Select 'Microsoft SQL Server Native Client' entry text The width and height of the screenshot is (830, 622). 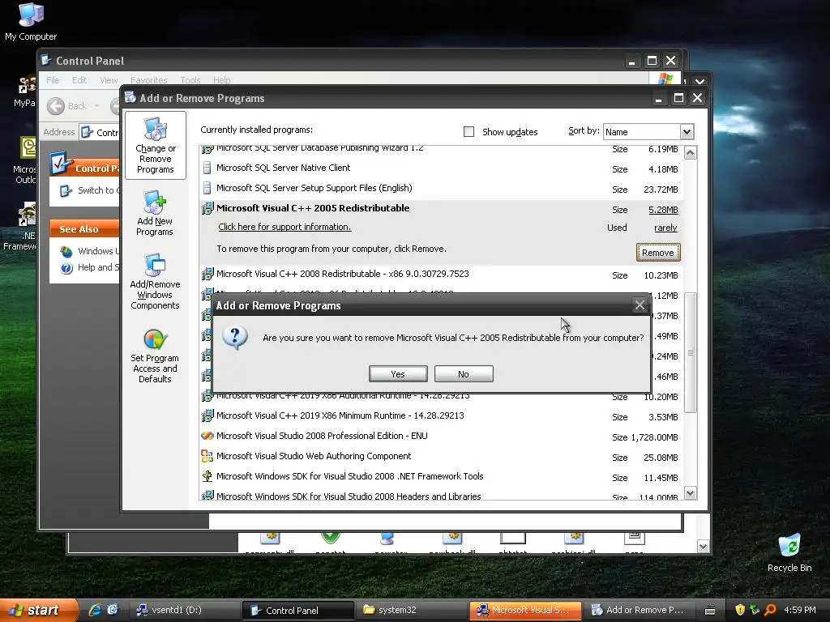point(283,168)
